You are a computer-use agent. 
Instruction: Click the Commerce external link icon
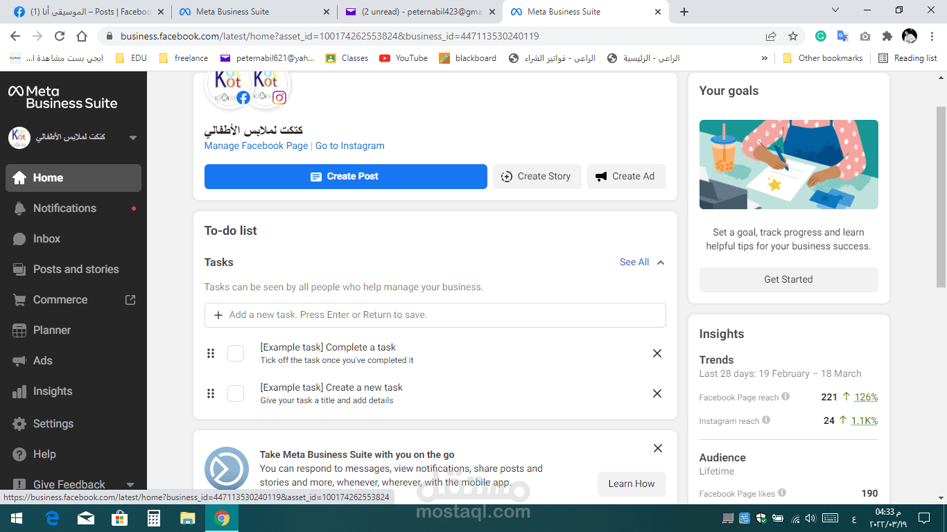[130, 300]
